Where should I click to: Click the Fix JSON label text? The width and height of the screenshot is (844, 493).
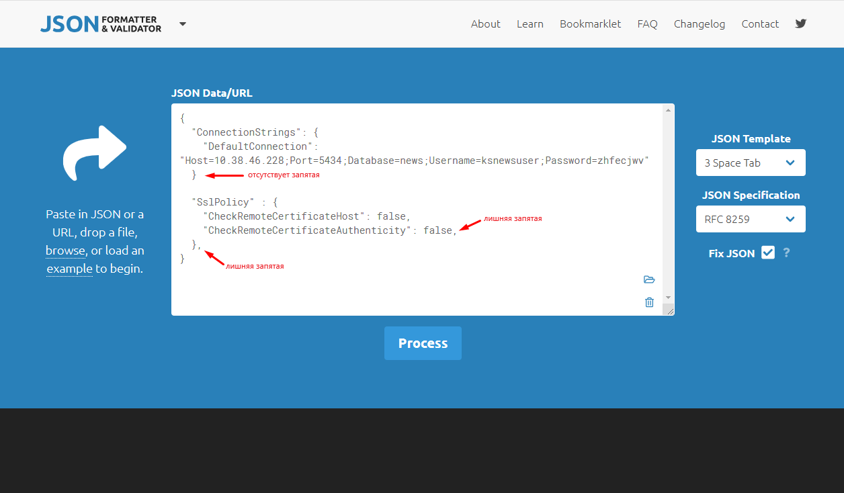tap(732, 253)
